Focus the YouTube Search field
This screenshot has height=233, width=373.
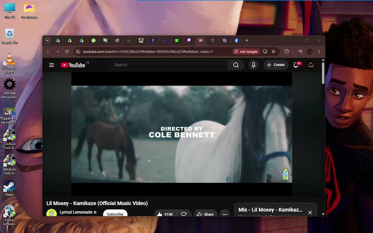[x=168, y=65]
